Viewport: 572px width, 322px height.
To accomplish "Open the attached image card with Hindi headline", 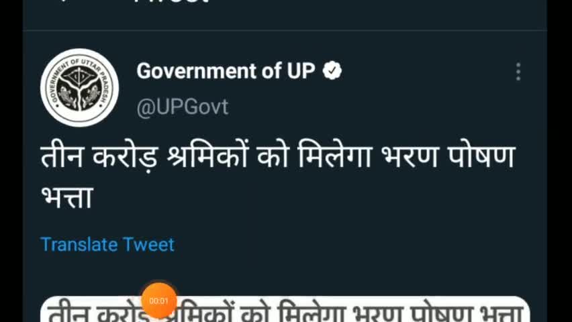I will coord(285,309).
